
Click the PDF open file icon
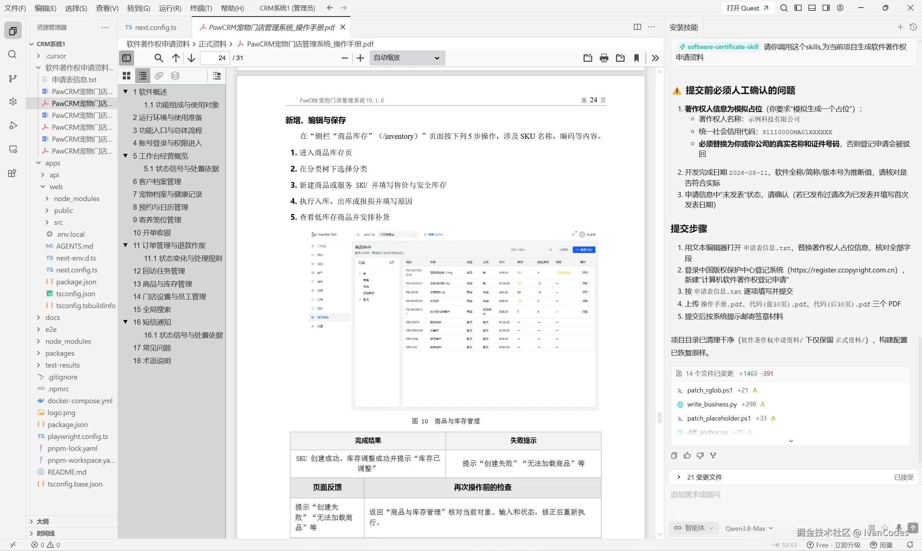(x=588, y=58)
